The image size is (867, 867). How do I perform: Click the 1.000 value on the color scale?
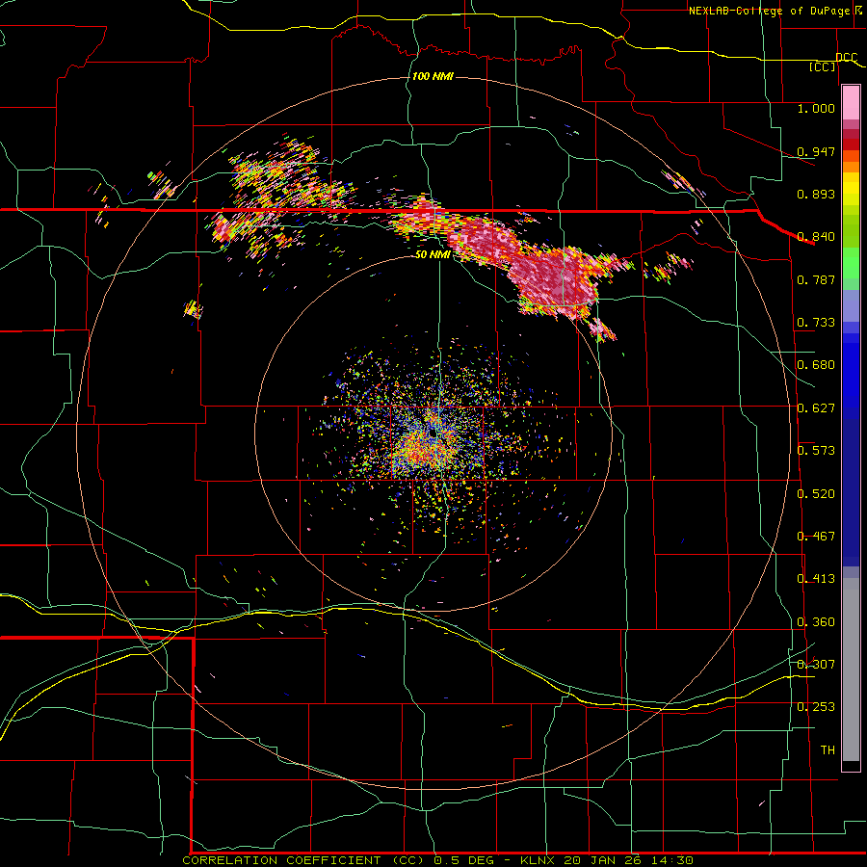pyautogui.click(x=816, y=108)
